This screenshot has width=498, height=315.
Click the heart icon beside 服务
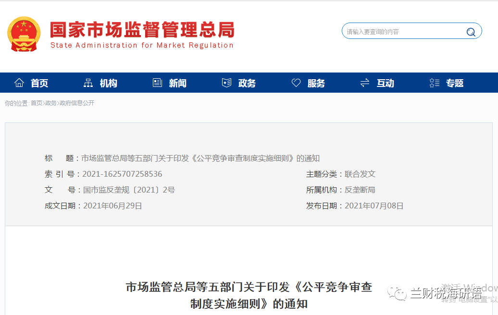(296, 83)
